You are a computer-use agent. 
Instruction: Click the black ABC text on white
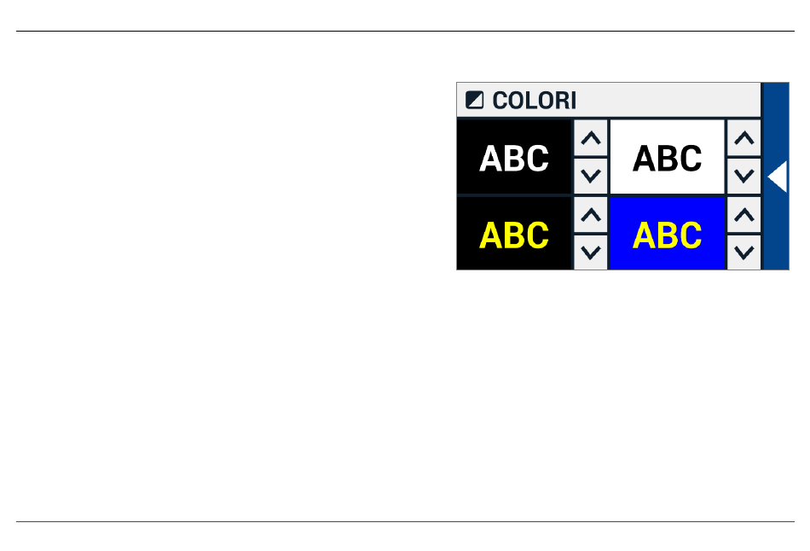[667, 159]
